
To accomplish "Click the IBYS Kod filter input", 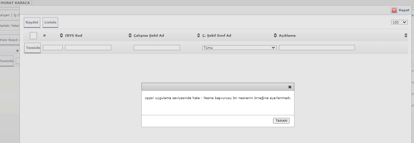I will pos(88,48).
